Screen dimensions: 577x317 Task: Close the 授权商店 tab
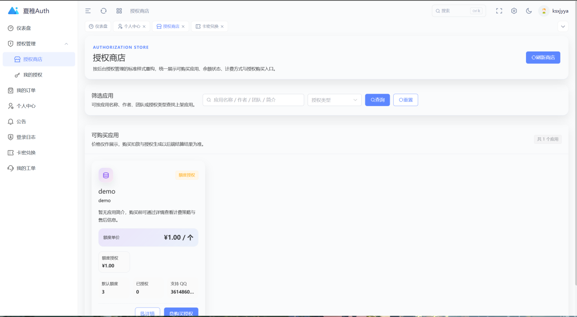click(183, 27)
